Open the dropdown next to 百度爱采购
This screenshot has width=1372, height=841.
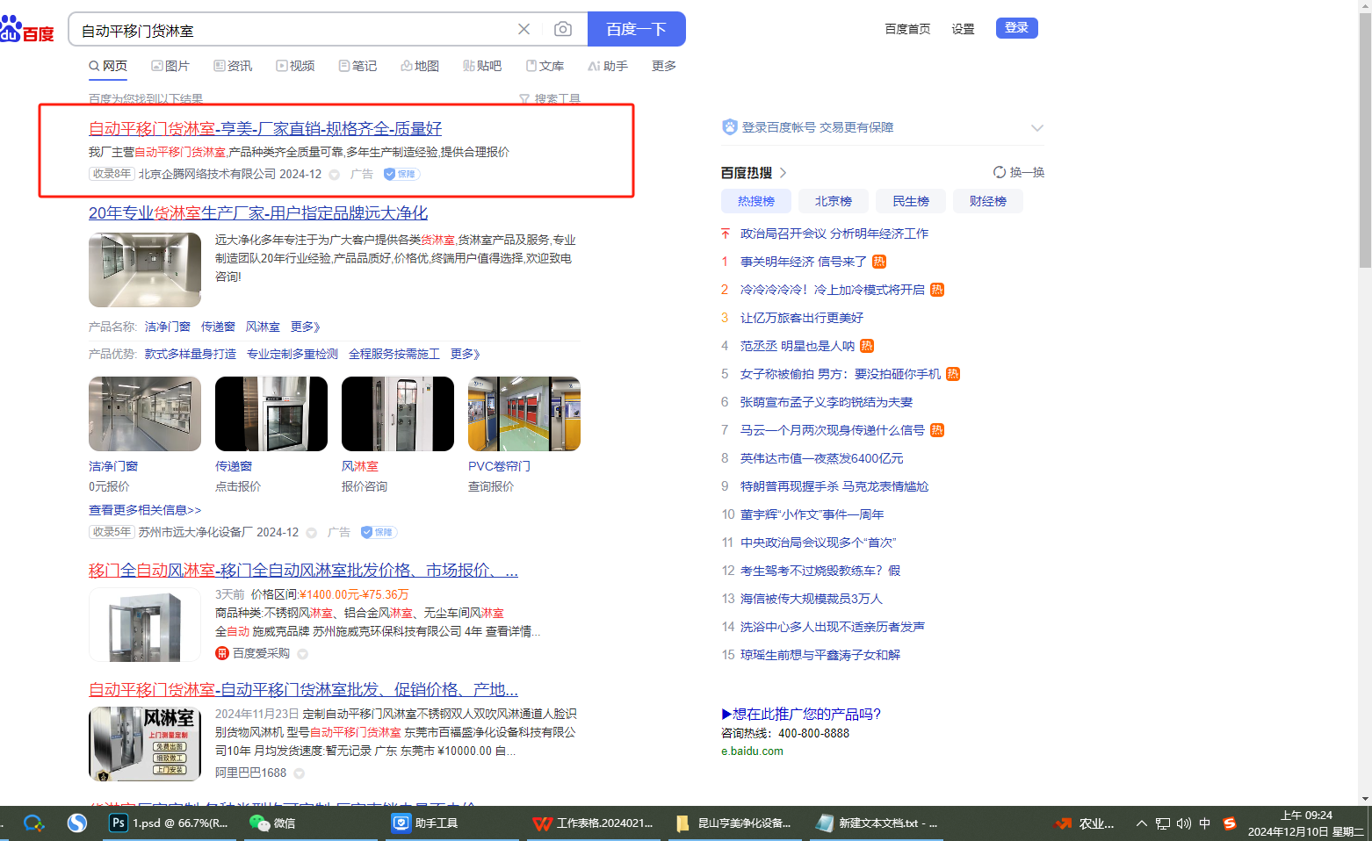303,654
